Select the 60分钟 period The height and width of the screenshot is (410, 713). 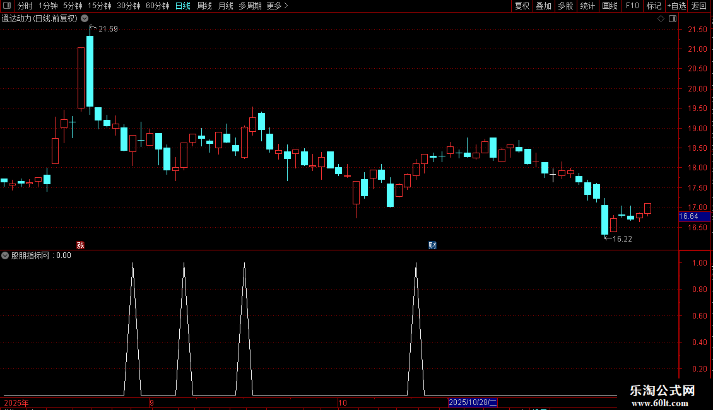(x=158, y=6)
